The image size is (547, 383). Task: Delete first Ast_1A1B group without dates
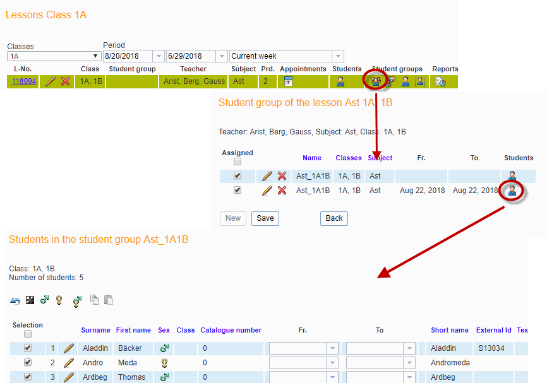coord(282,176)
